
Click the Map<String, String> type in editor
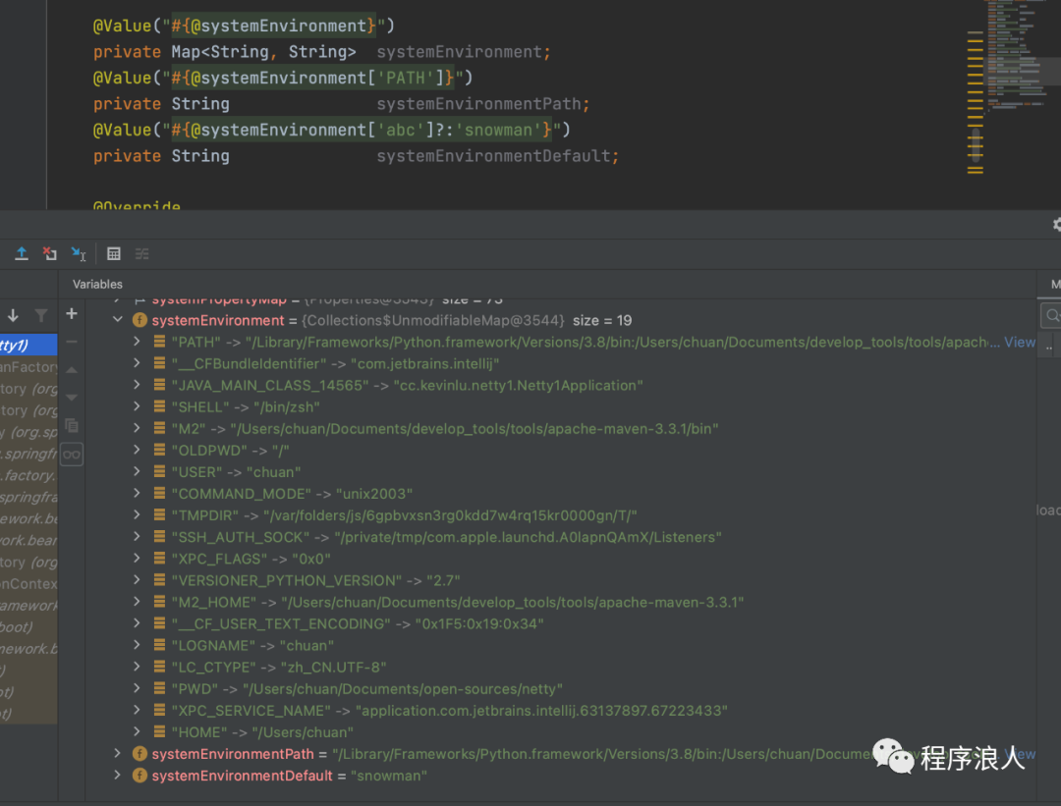point(263,52)
